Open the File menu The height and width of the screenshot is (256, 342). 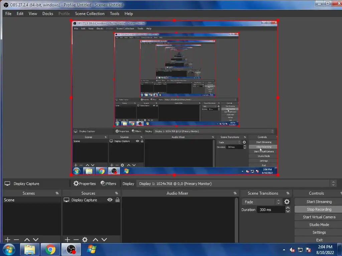[x=8, y=13]
